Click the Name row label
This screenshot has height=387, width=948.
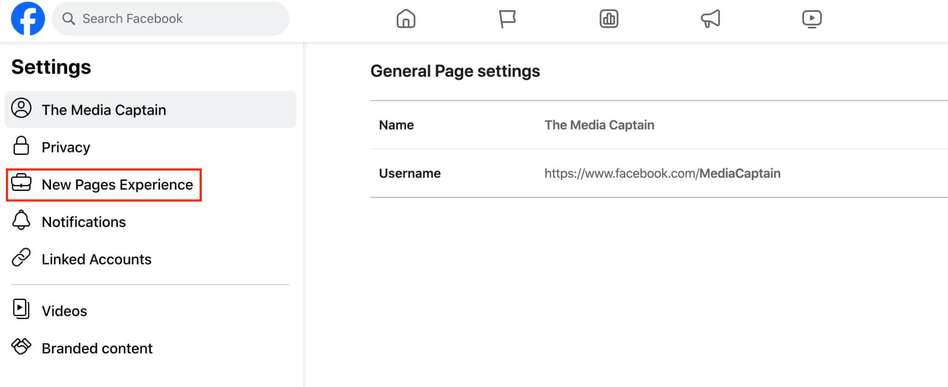point(396,125)
